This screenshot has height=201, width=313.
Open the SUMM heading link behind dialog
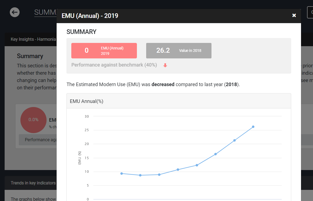tap(45, 12)
